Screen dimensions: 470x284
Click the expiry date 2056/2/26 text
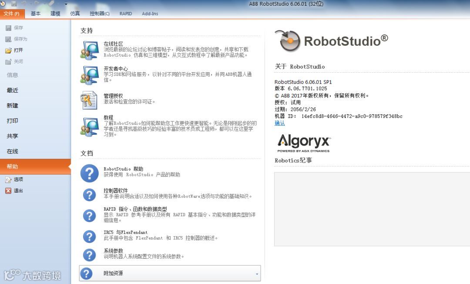coord(303,109)
